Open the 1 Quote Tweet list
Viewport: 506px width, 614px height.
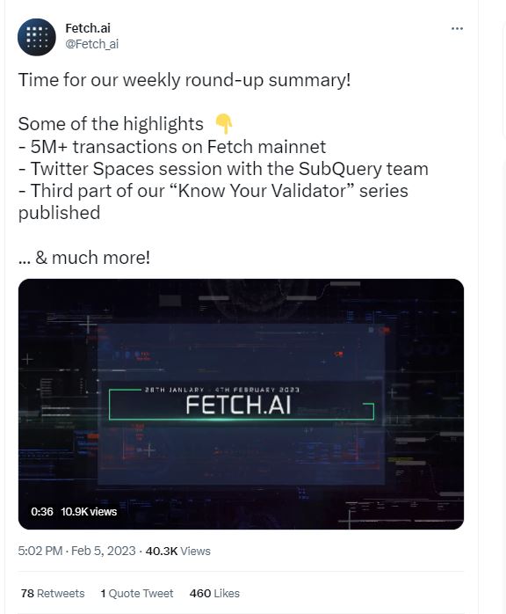click(x=137, y=593)
